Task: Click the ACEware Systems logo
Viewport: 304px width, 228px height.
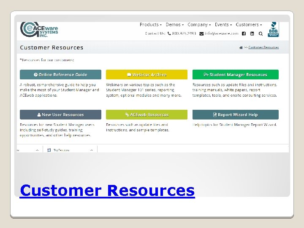Action: (39, 30)
